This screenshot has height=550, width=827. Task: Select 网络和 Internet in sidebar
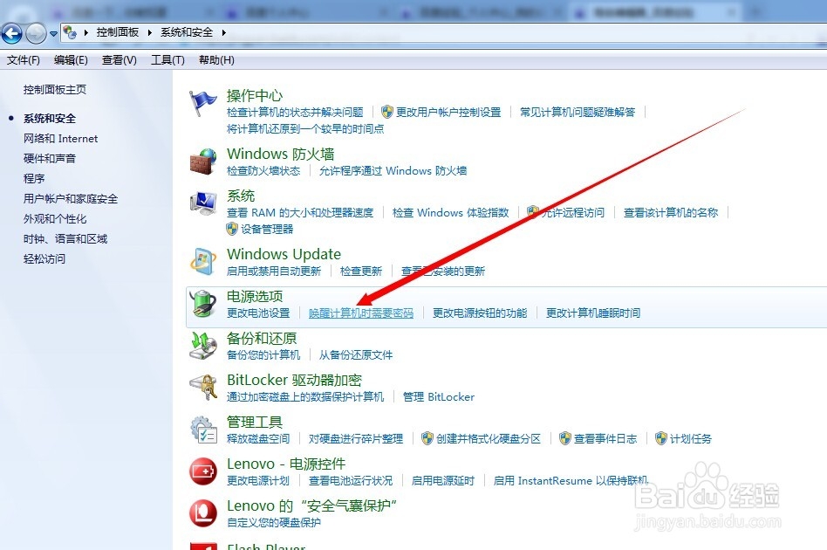click(61, 139)
